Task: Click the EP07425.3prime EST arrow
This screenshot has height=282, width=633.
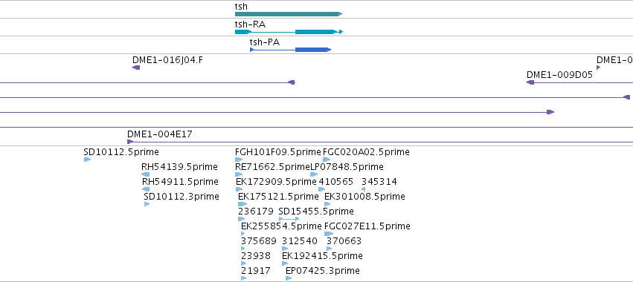Action: (289, 278)
